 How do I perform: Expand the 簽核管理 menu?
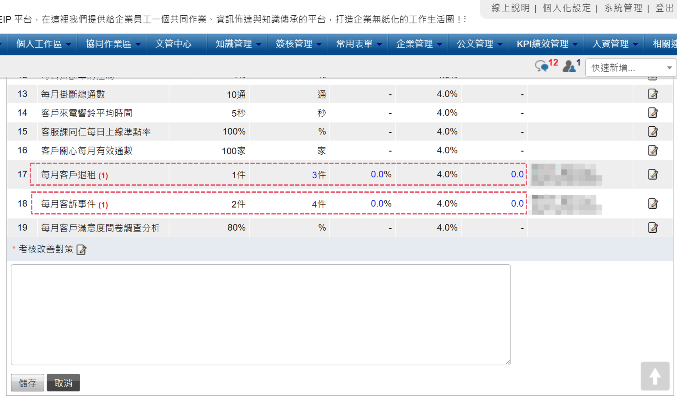[x=298, y=44]
